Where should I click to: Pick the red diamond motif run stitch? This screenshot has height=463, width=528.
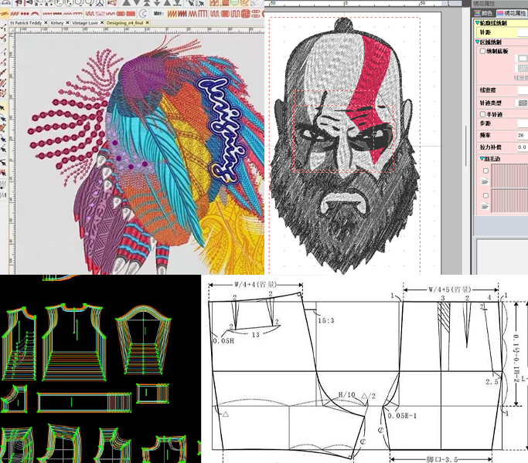click(x=25, y=14)
